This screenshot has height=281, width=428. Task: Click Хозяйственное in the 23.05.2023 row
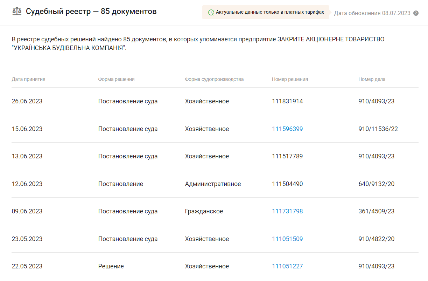[207, 239]
